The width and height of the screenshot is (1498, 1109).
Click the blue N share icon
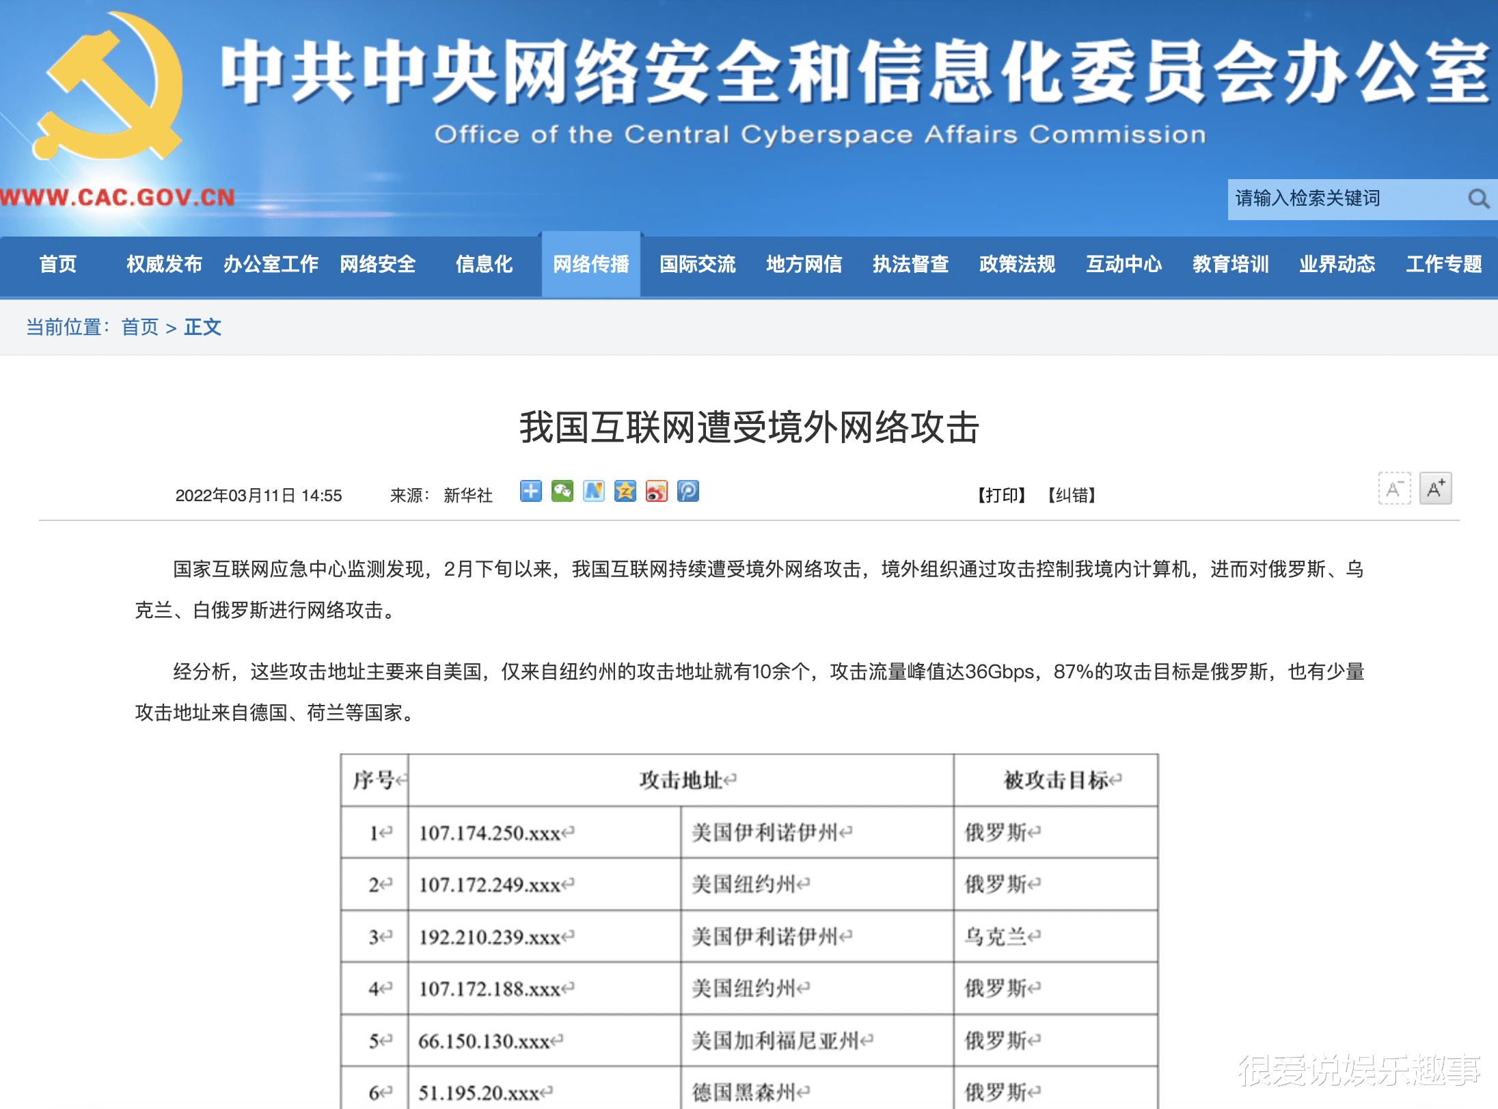click(593, 491)
